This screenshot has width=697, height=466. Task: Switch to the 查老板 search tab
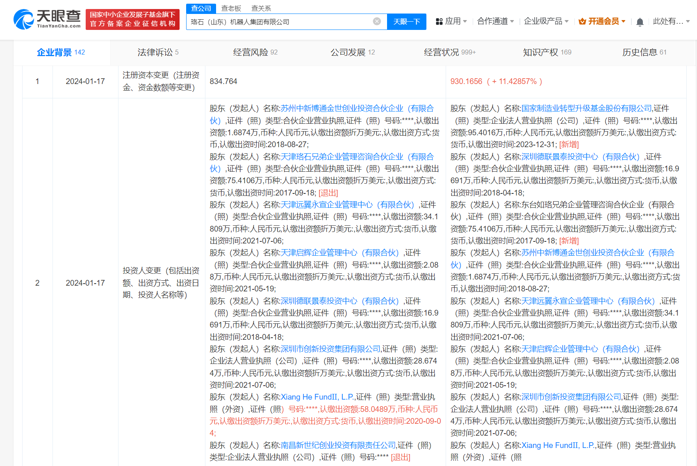pyautogui.click(x=231, y=8)
